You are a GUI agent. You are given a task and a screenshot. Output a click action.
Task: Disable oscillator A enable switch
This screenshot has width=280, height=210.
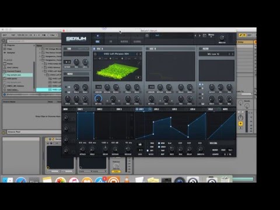point(94,49)
